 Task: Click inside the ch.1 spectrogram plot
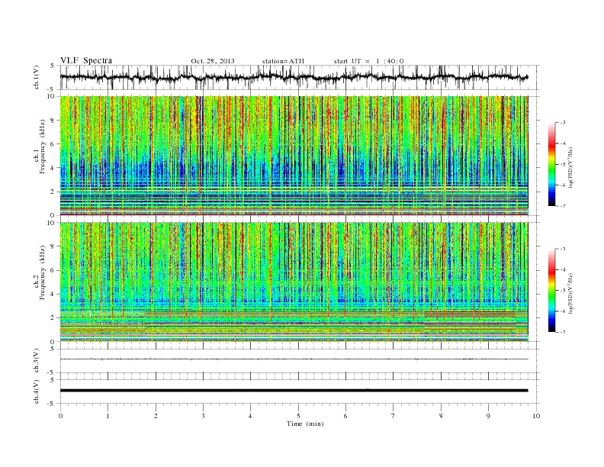294,156
